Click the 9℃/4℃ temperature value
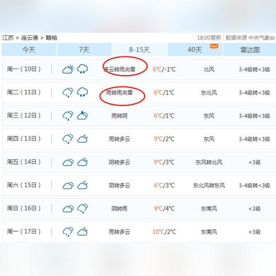This screenshot has height=276, width=276. [x=164, y=209]
